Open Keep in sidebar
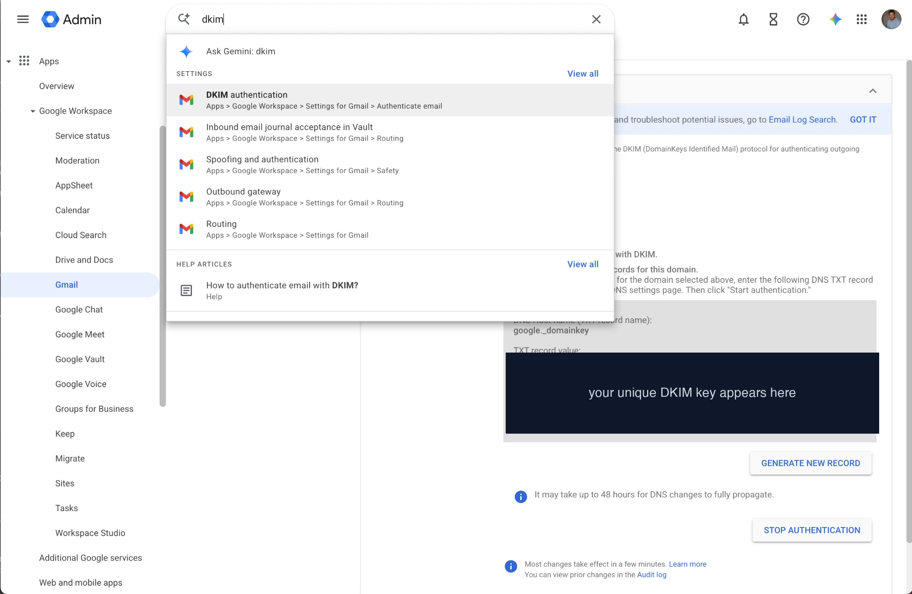Screen dimensions: 912x594 pyautogui.click(x=65, y=434)
